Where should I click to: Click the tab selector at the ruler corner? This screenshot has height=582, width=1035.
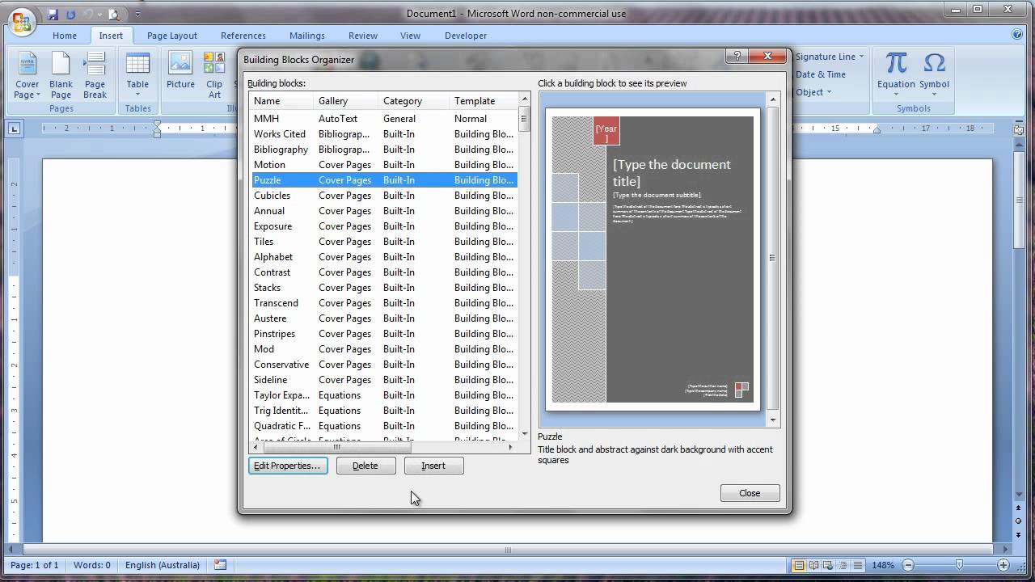(15, 128)
